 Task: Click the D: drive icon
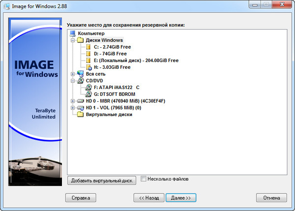click(x=88, y=54)
